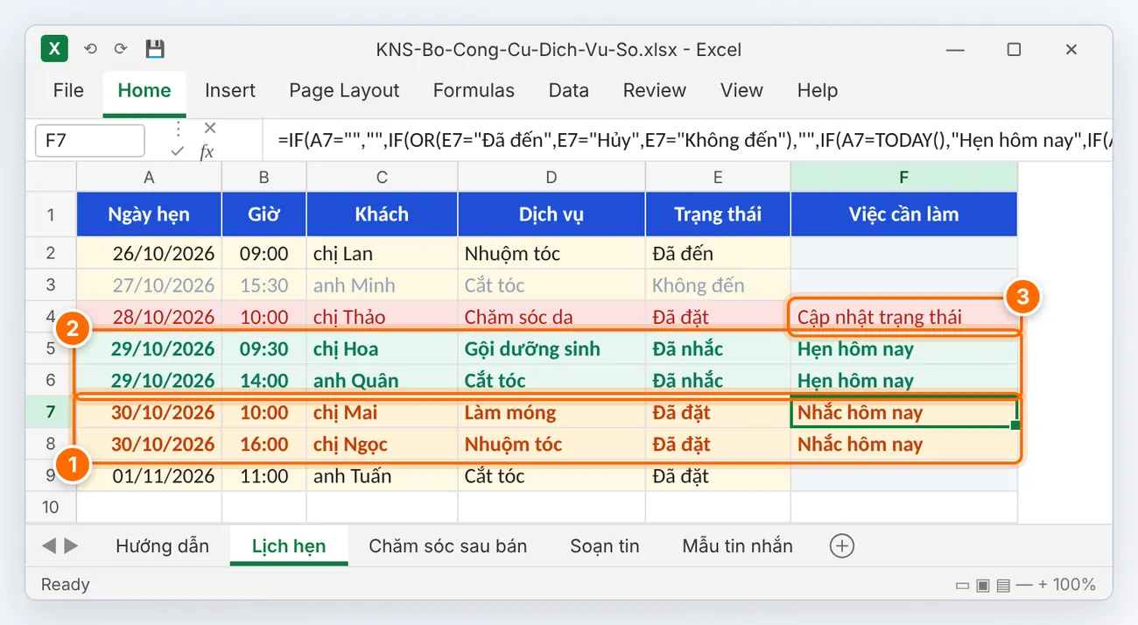Image resolution: width=1138 pixels, height=625 pixels.
Task: Select row 10 header
Action: pos(51,507)
